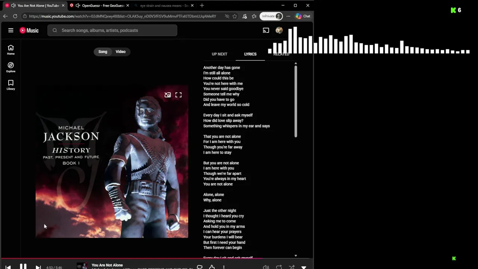Like You Are Not Alone
The width and height of the screenshot is (478, 269).
212,267
